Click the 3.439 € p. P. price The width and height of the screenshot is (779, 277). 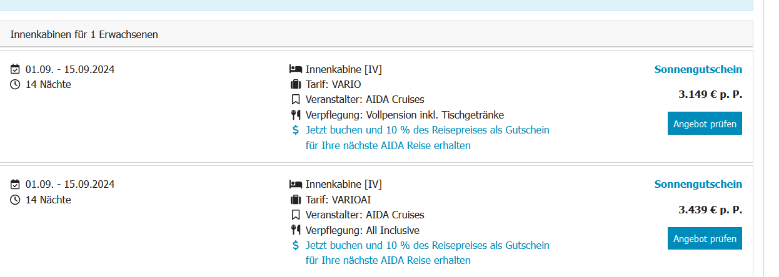710,210
